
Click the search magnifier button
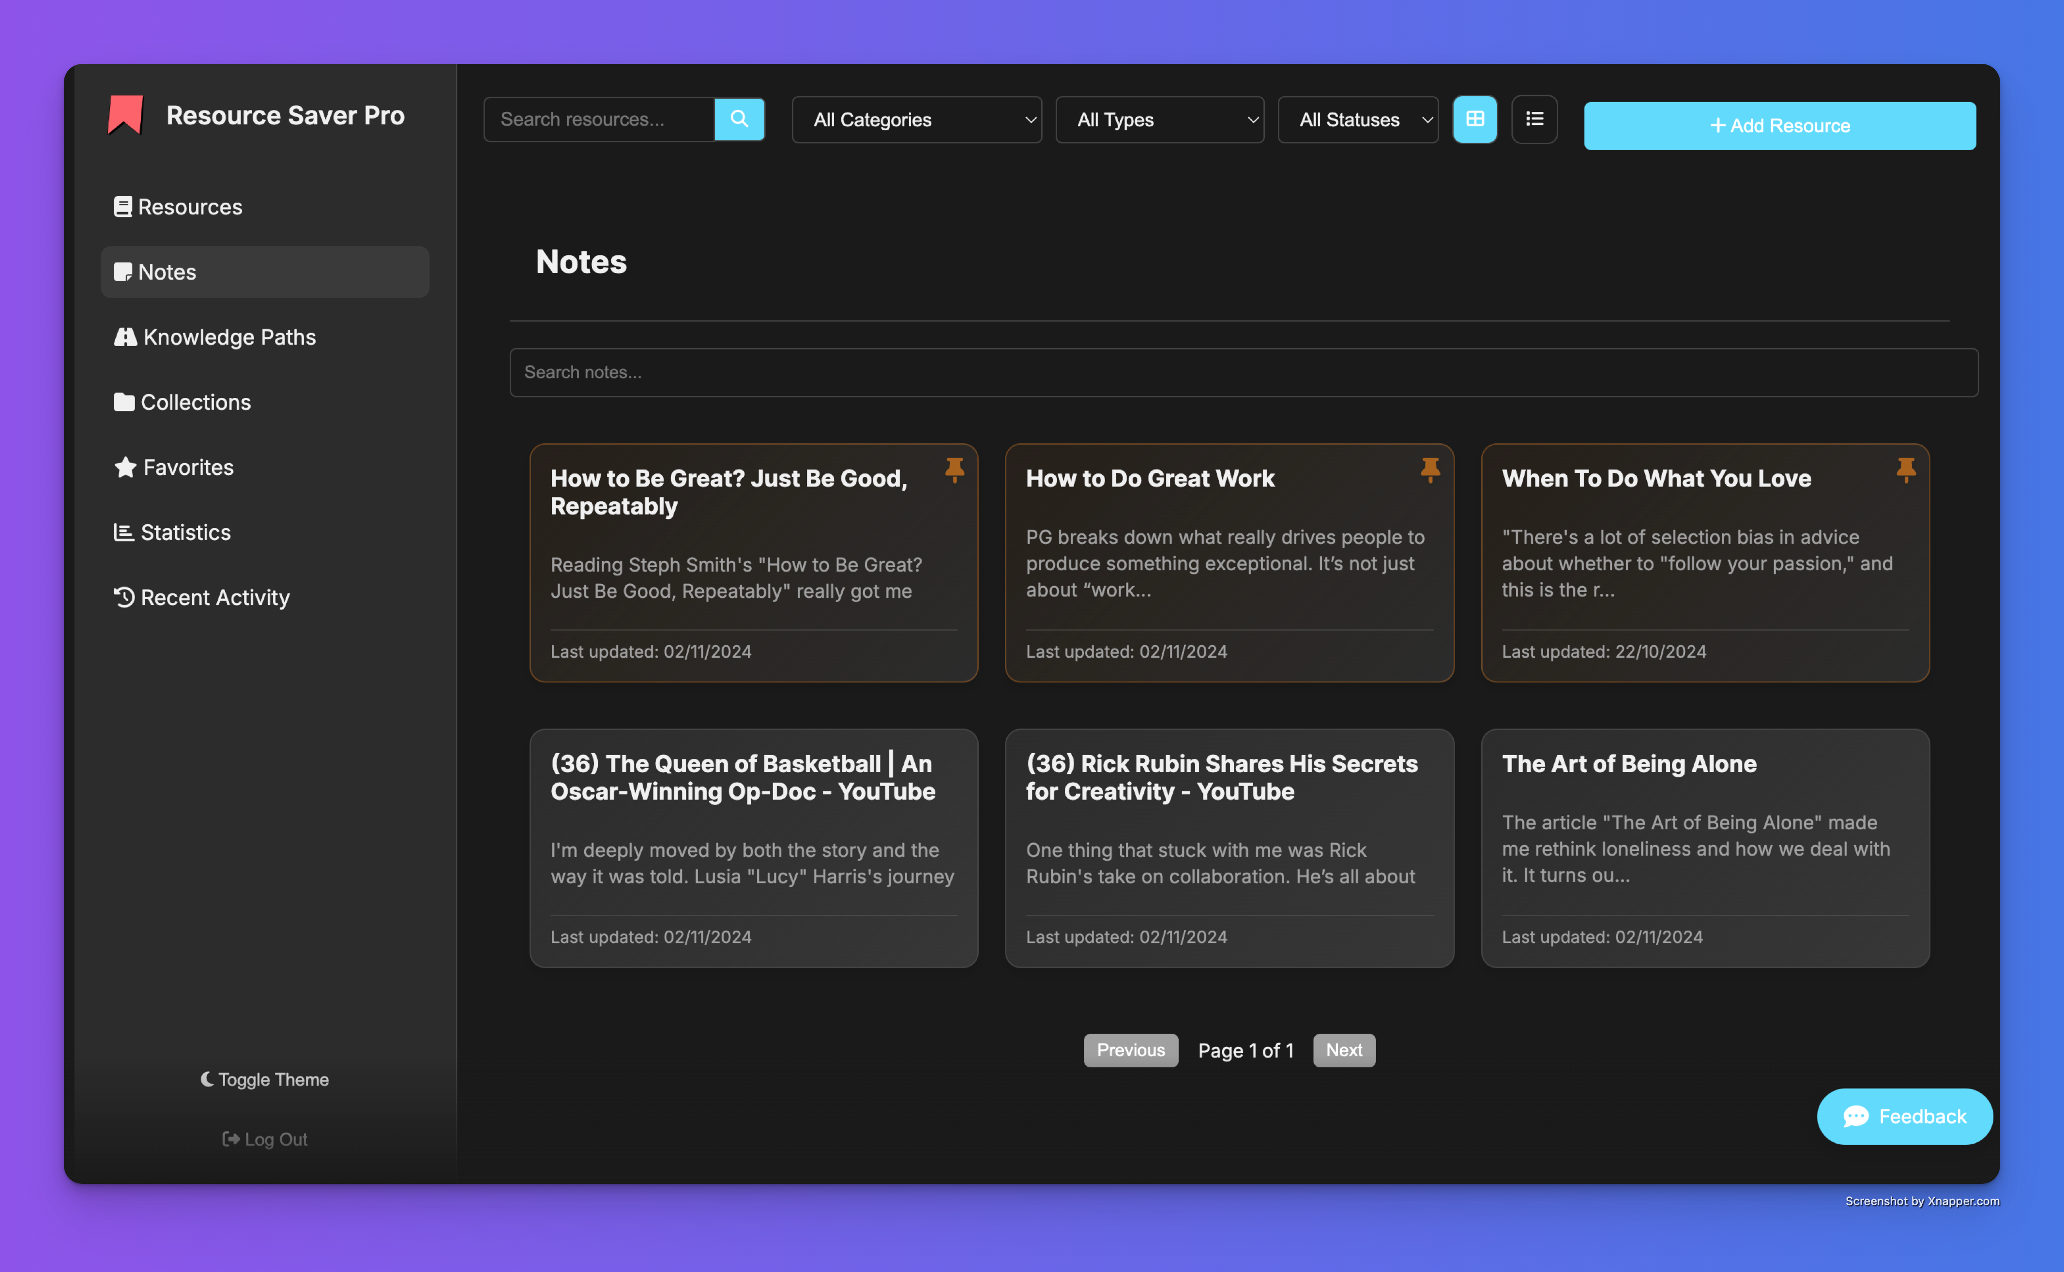pyautogui.click(x=739, y=120)
